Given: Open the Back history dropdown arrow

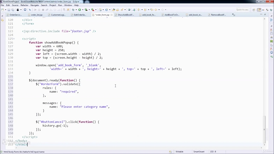Looking at the screenshot, I should tap(159, 10).
